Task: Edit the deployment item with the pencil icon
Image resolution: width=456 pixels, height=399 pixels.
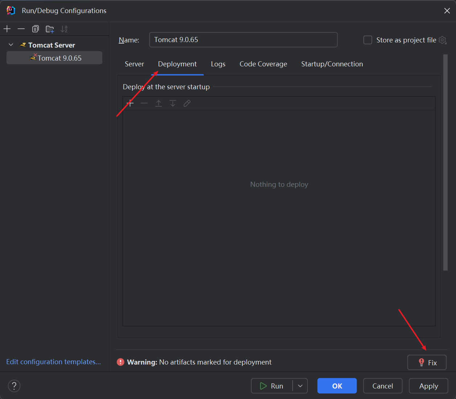Action: coord(187,103)
